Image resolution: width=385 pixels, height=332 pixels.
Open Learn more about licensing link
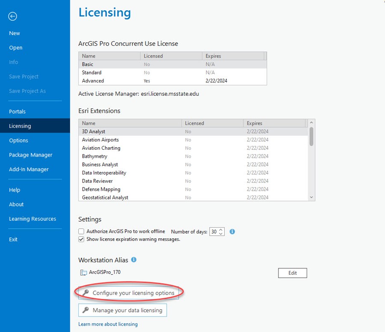click(108, 324)
